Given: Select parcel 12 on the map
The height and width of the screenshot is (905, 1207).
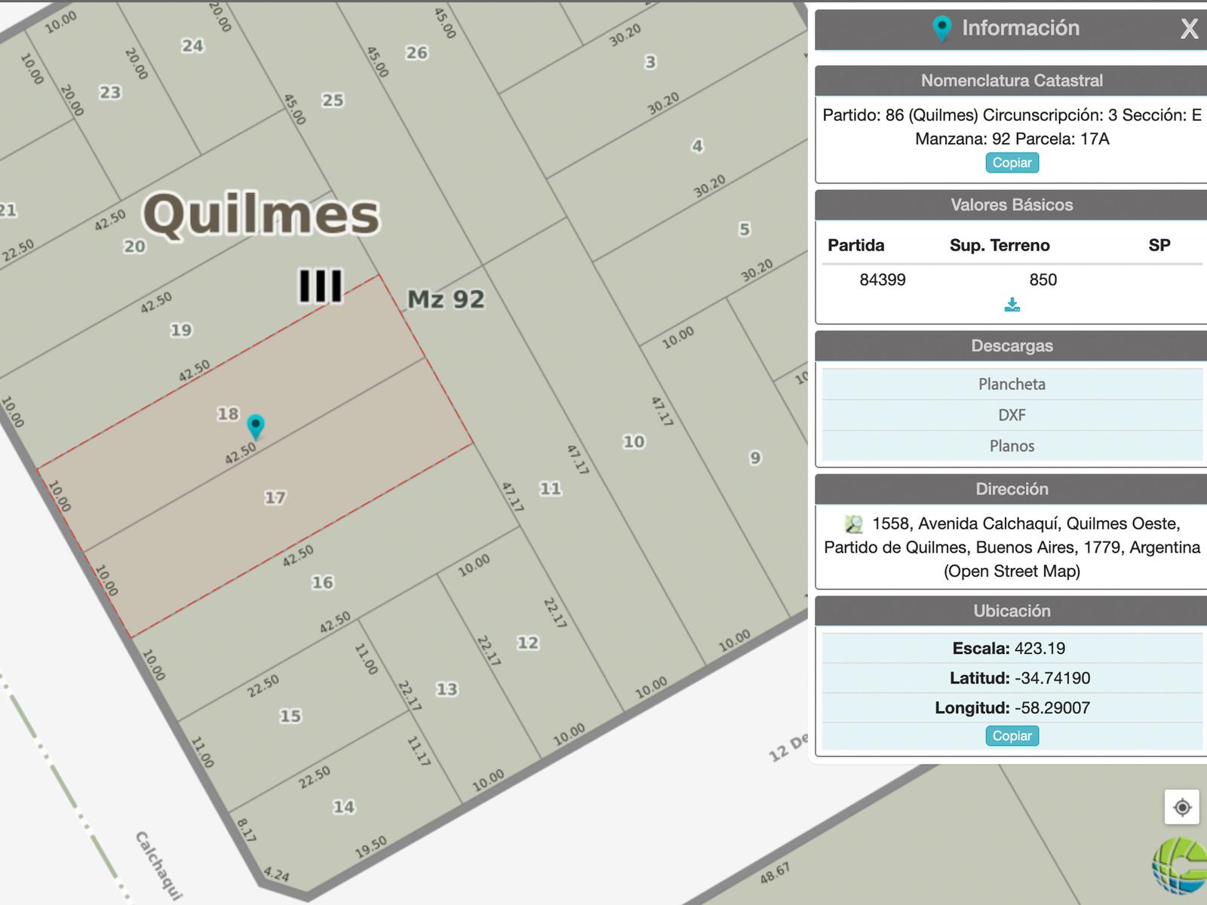Looking at the screenshot, I should [528, 643].
